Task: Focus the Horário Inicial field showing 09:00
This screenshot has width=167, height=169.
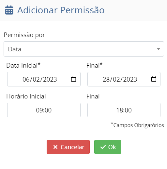Action: tap(44, 110)
